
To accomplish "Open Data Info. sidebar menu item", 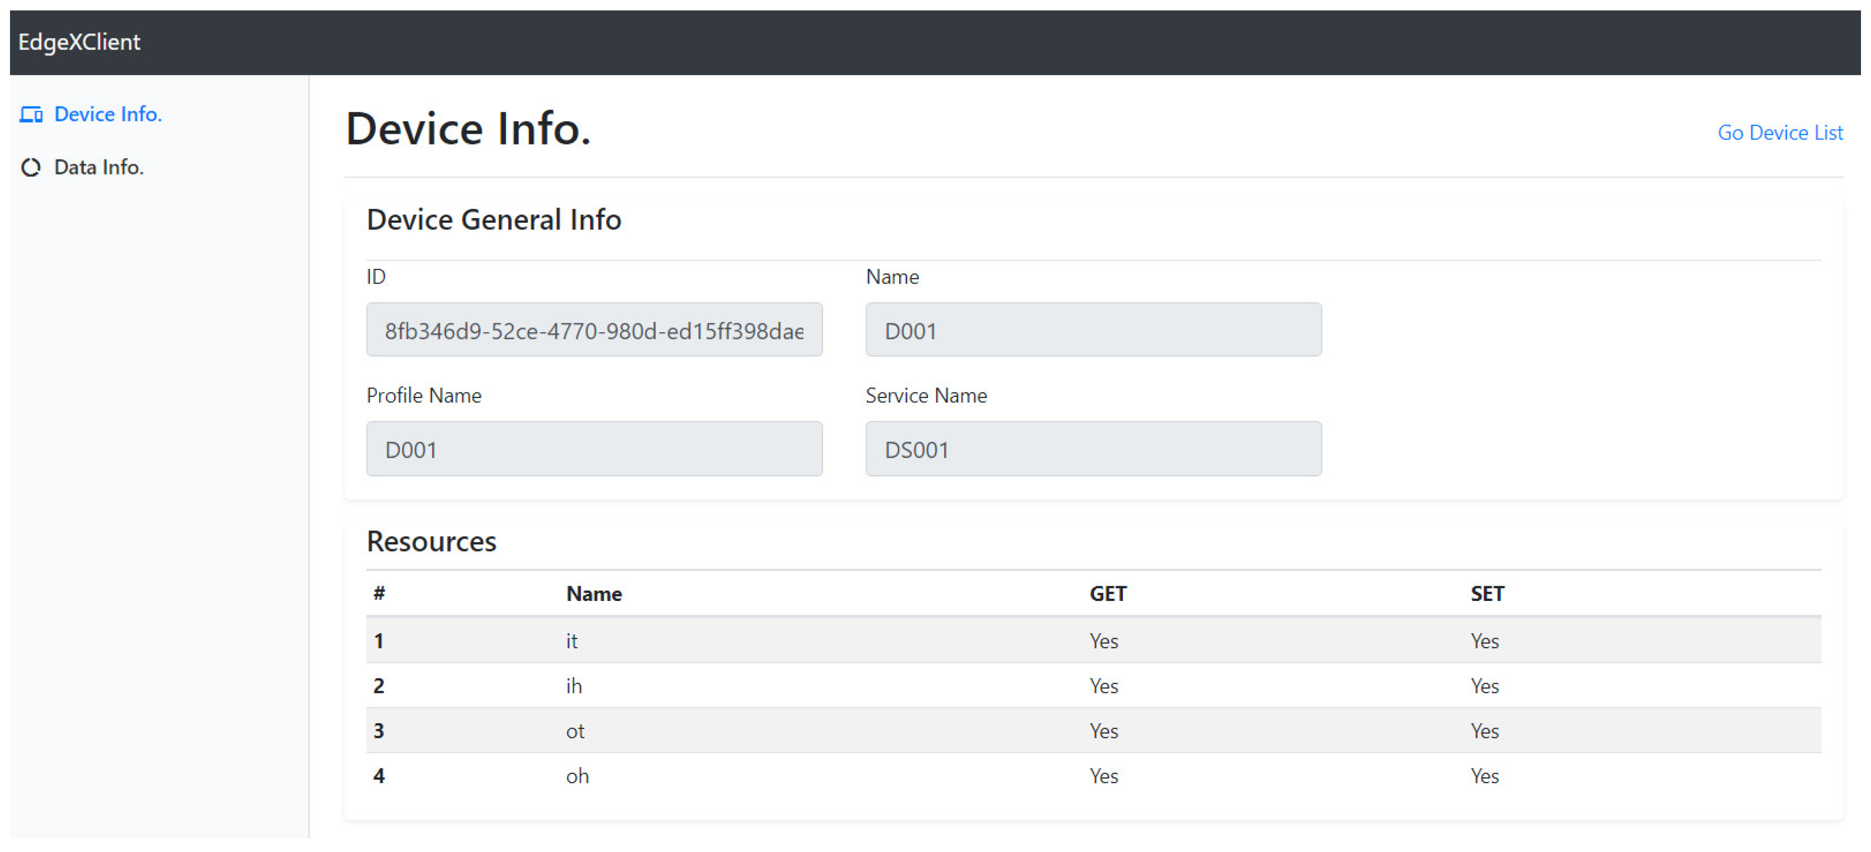I will click(99, 167).
